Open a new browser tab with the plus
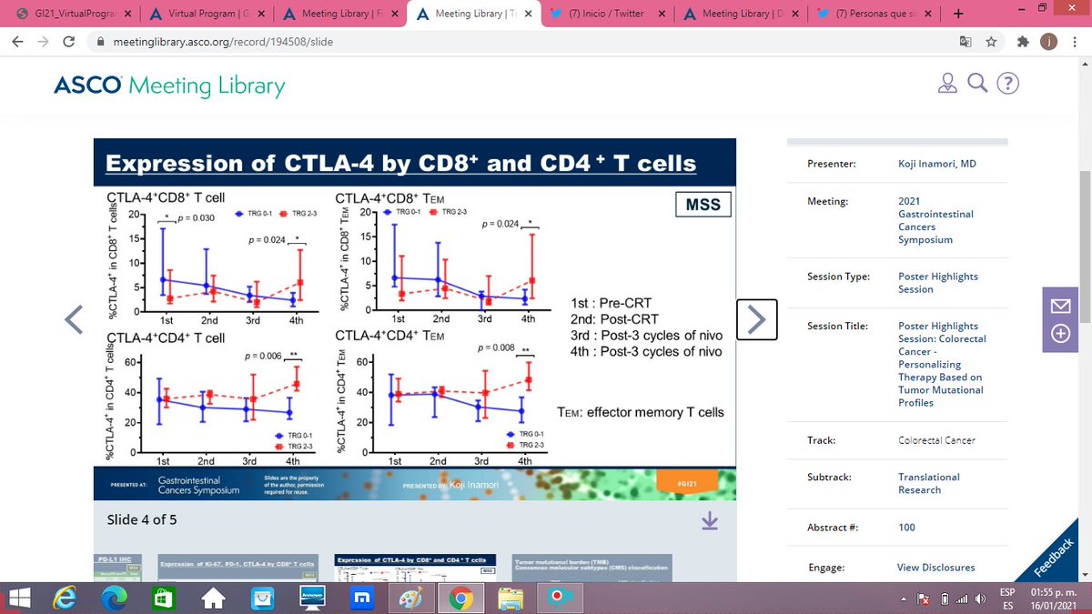1092x614 pixels. tap(956, 14)
